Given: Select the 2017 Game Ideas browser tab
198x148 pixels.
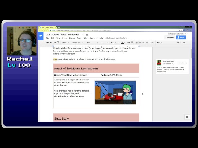Looking at the screenshot, I should pos(47,27).
